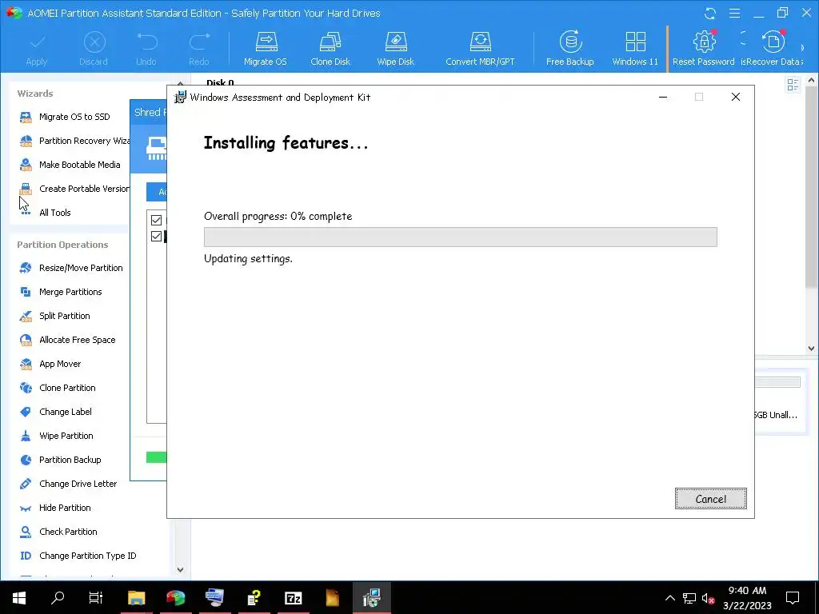Screen dimensions: 819x614
Task: Click the Redo toolbar button
Action: [199, 50]
